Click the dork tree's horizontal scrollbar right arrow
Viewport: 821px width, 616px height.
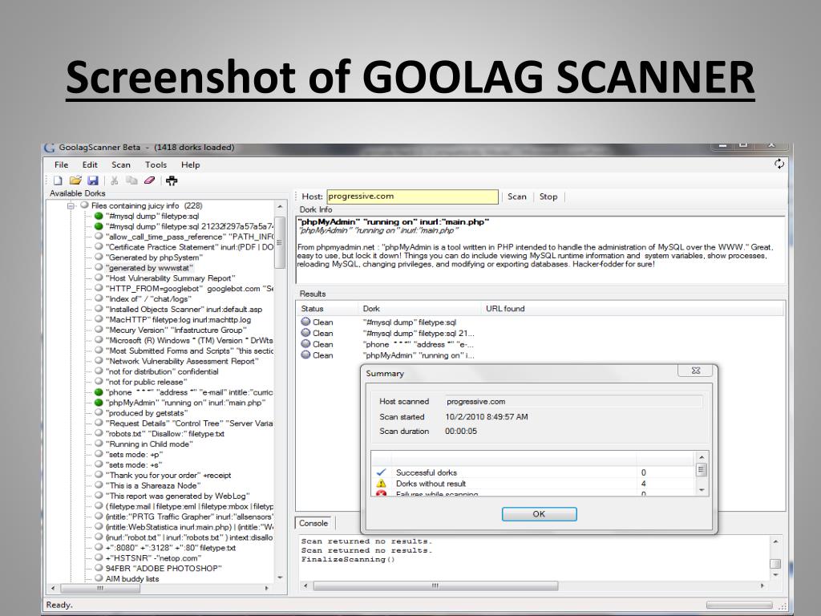click(x=267, y=588)
